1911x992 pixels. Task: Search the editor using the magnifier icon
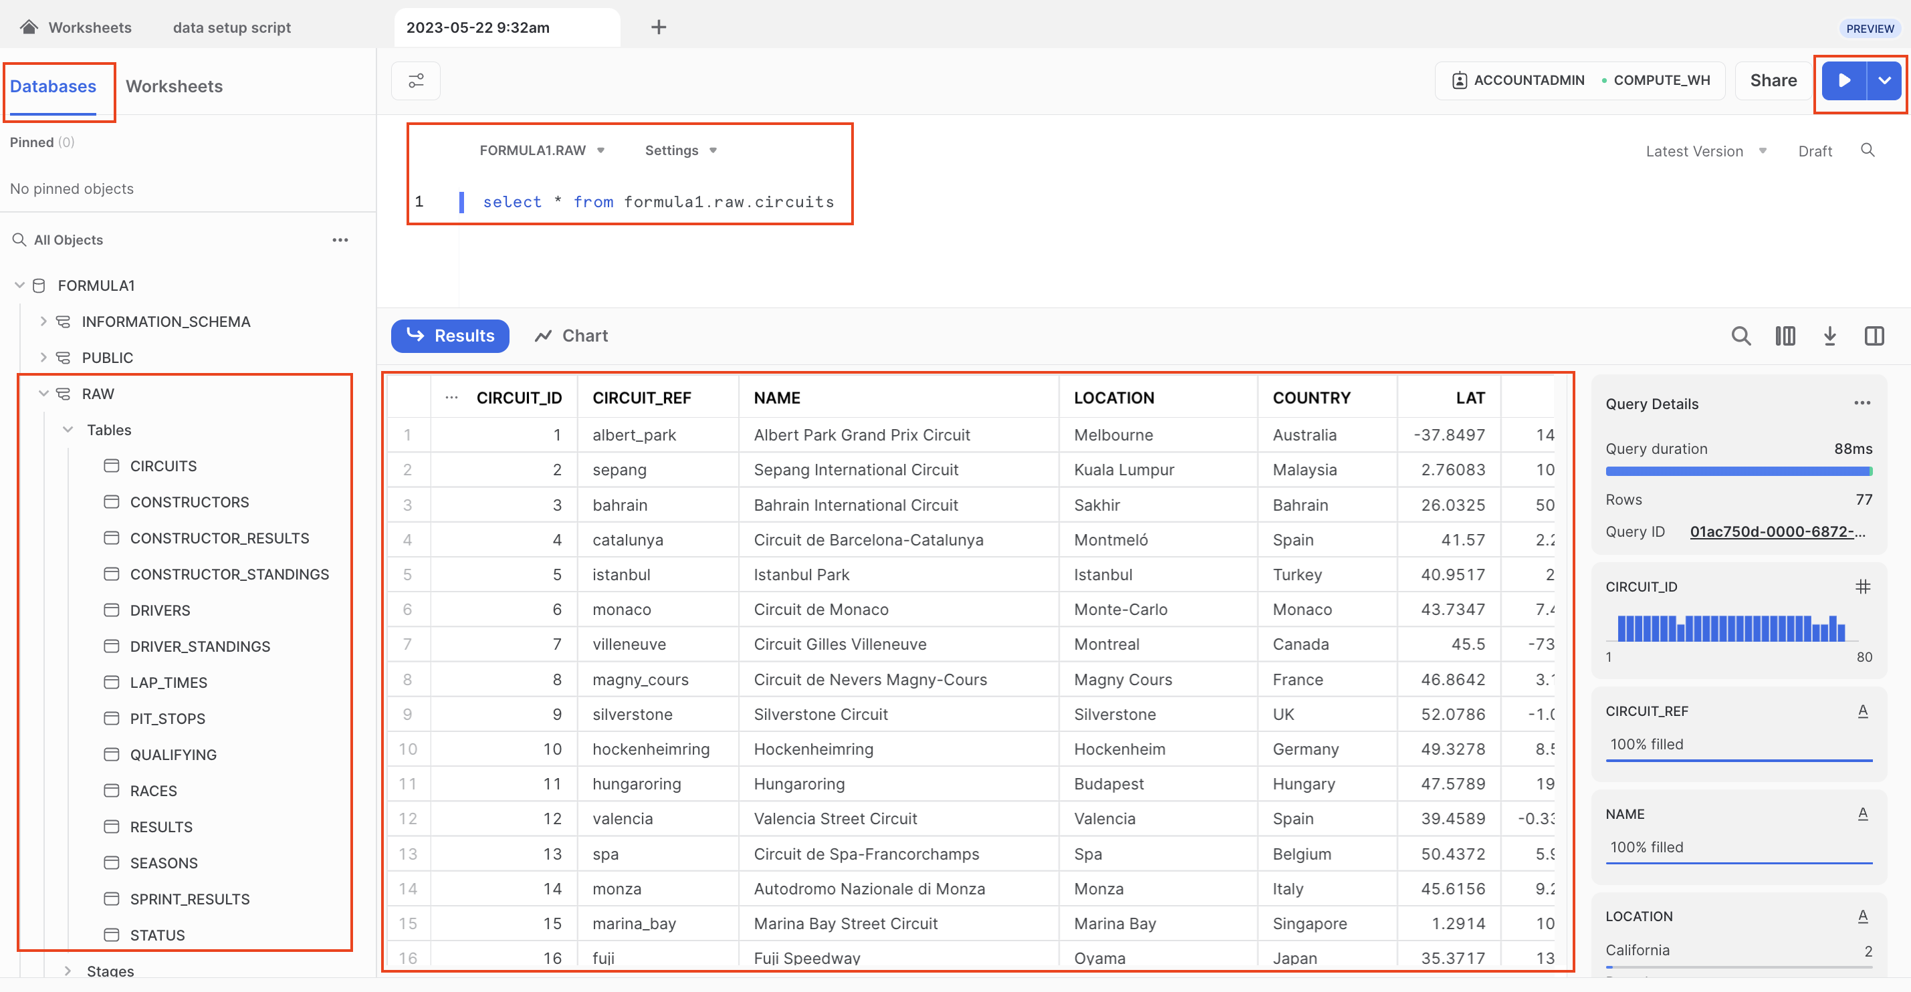pos(1868,150)
